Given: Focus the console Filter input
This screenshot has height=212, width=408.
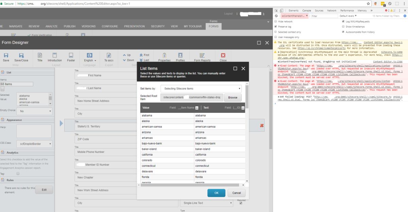Looking at the screenshot, I should [324, 16].
